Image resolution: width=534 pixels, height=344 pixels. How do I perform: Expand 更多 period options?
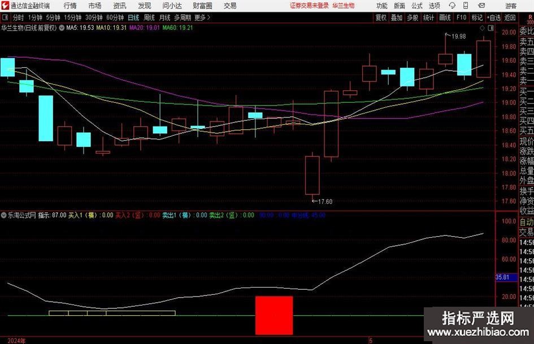[x=200, y=18]
